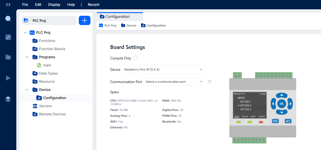Collapse the Device tree node

tap(27, 90)
